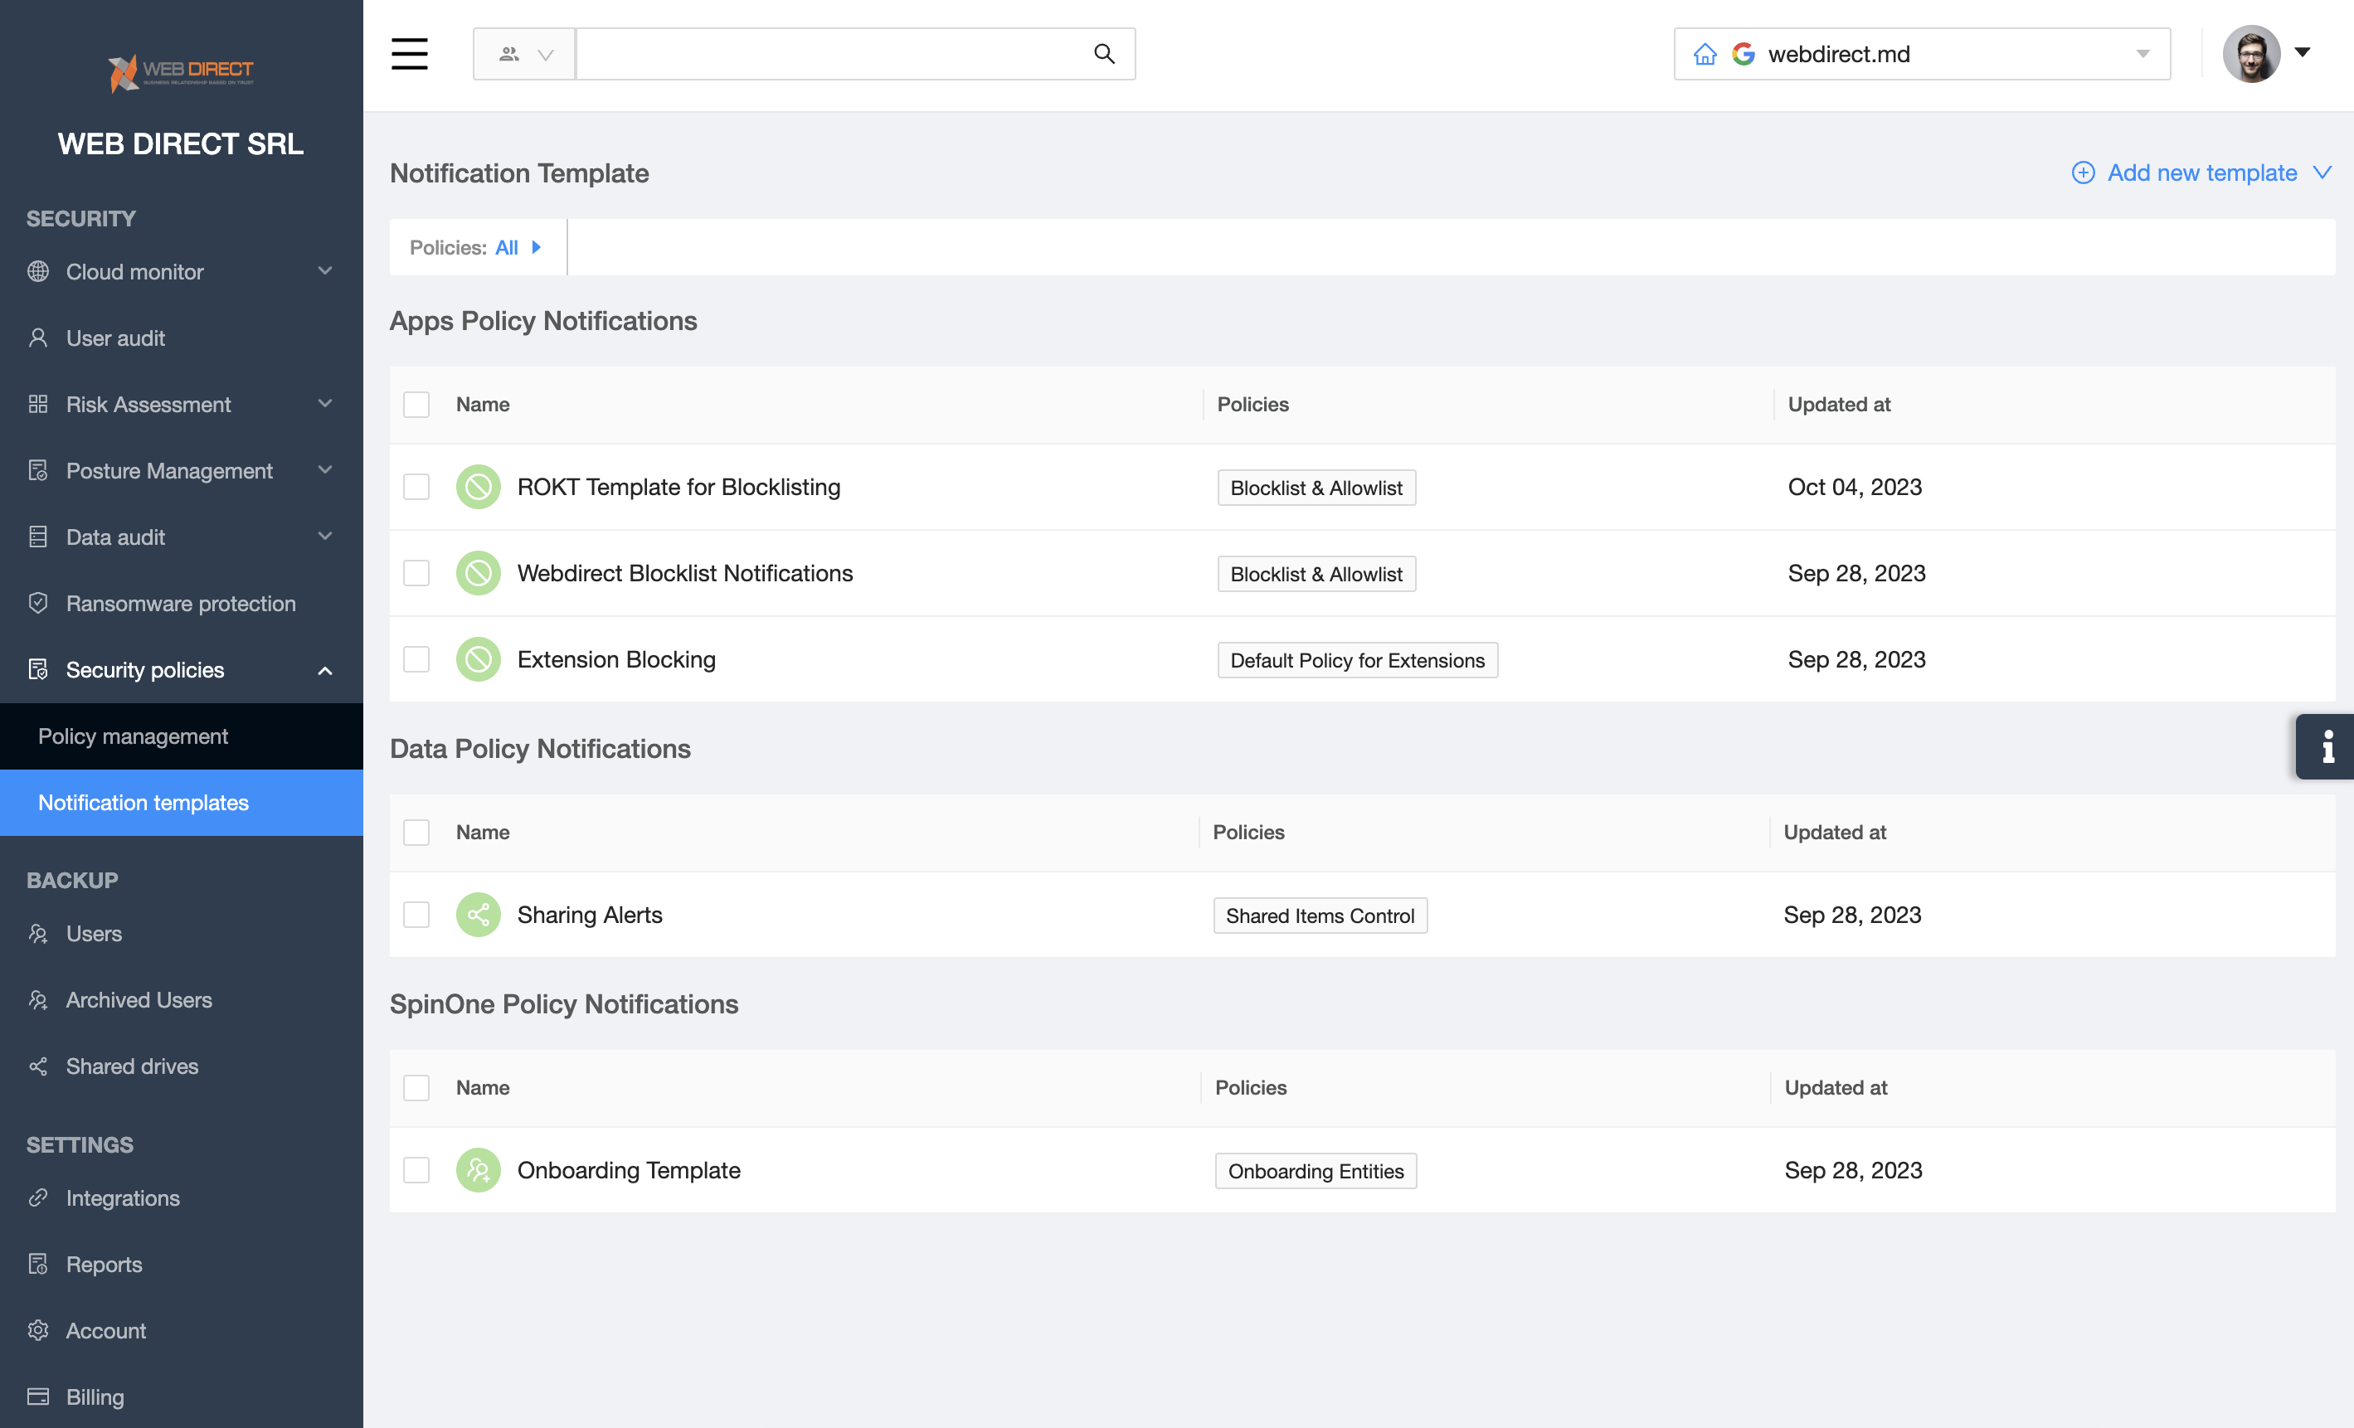Click the Onboarding Template user icon
The width and height of the screenshot is (2354, 1428).
[x=478, y=1169]
